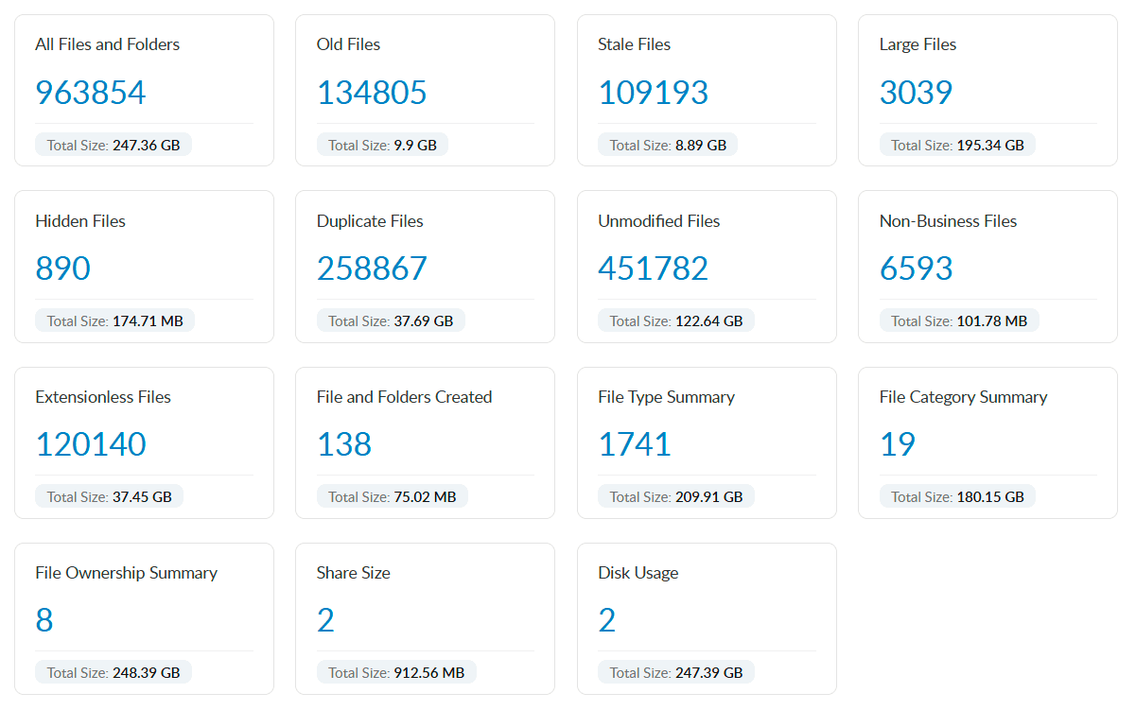Click the 'Old Files' card title
Viewport: 1136px width, 710px height.
[x=348, y=44]
